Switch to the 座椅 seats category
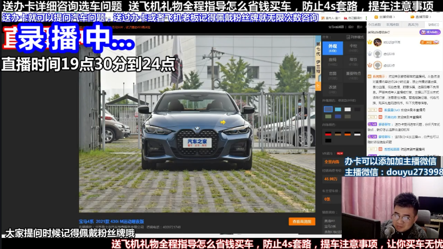 (x=333, y=62)
